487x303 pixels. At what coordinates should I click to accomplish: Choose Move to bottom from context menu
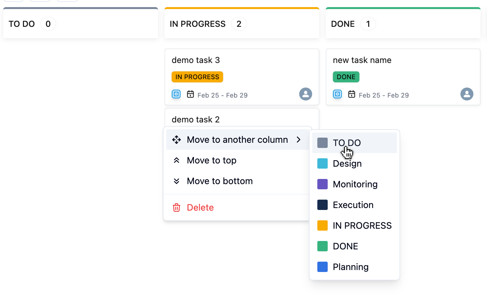(x=220, y=181)
